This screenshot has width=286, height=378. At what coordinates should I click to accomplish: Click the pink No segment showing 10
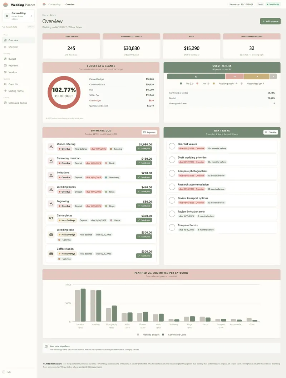235,76
